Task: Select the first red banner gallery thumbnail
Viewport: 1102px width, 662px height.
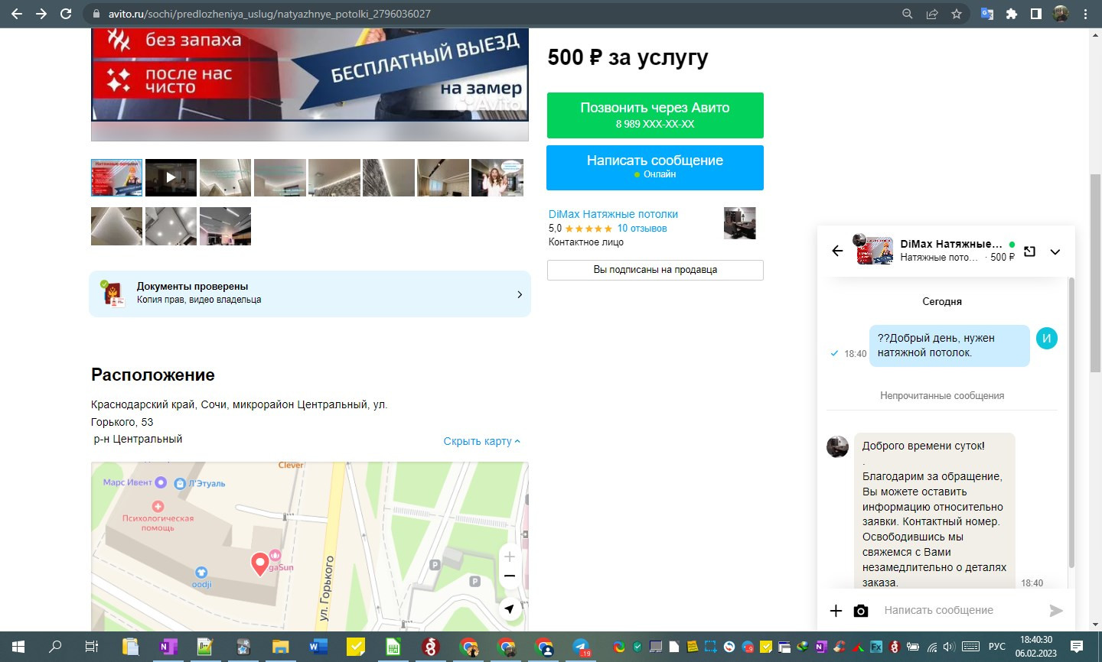Action: point(116,177)
